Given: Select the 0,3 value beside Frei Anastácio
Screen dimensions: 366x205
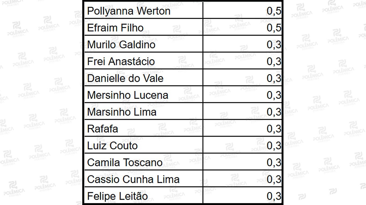Looking at the screenshot, I should point(274,62).
